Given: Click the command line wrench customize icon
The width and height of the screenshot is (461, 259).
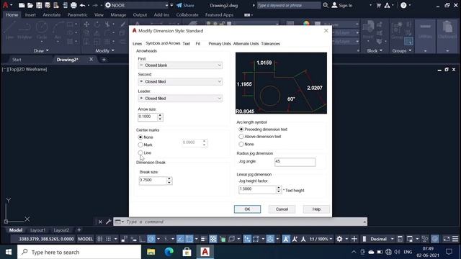Looking at the screenshot, I should pyautogui.click(x=108, y=222).
